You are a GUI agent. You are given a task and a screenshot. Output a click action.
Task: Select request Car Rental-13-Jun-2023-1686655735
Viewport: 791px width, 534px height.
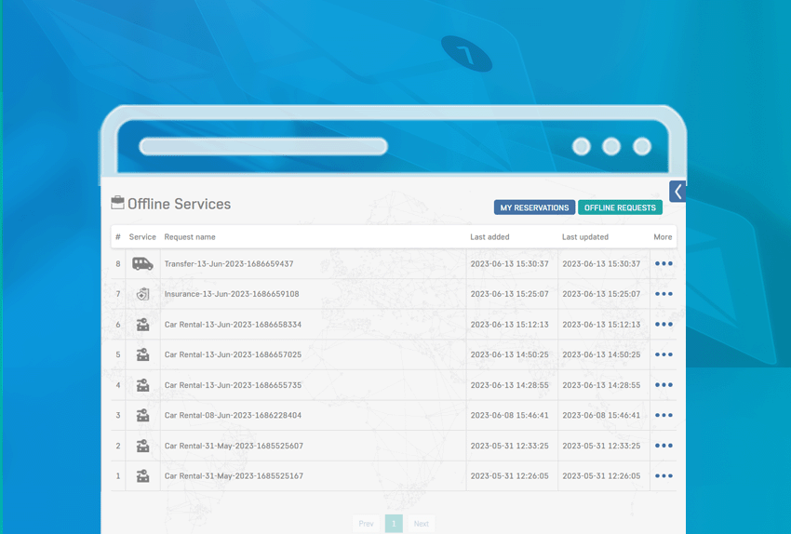[x=233, y=385]
